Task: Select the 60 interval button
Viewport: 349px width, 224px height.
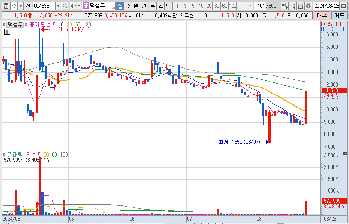Action: click(x=225, y=6)
